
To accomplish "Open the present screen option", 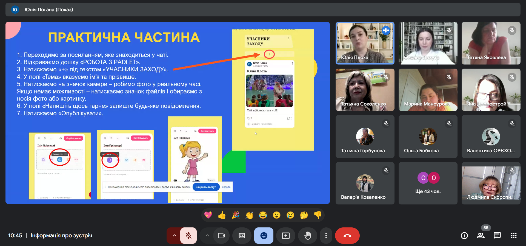I will coord(286,236).
